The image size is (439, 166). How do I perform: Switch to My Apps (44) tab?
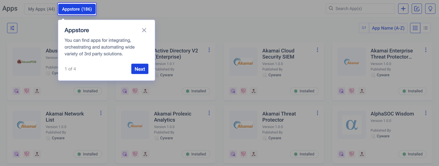(x=41, y=9)
